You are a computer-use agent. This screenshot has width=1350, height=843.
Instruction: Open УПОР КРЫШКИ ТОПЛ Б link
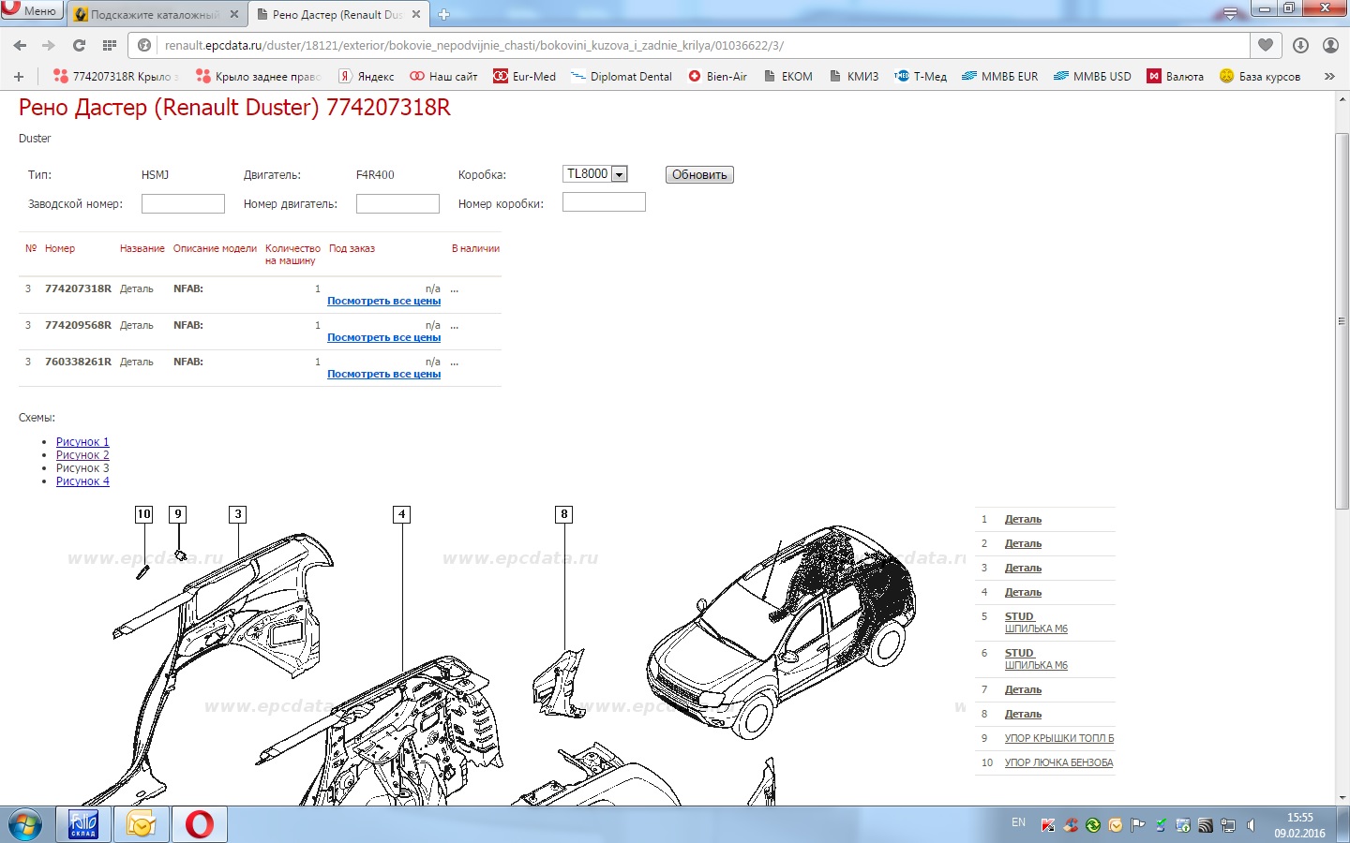[x=1059, y=738]
